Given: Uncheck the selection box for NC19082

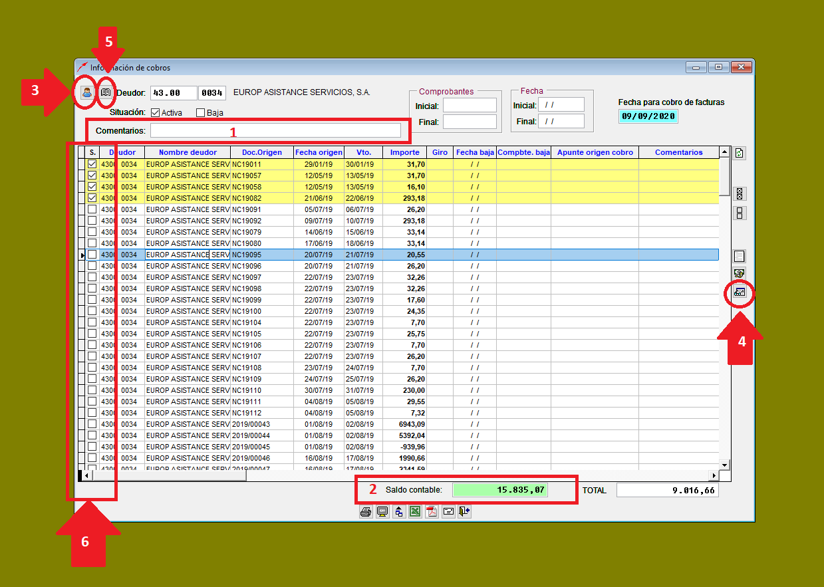Looking at the screenshot, I should click(92, 198).
